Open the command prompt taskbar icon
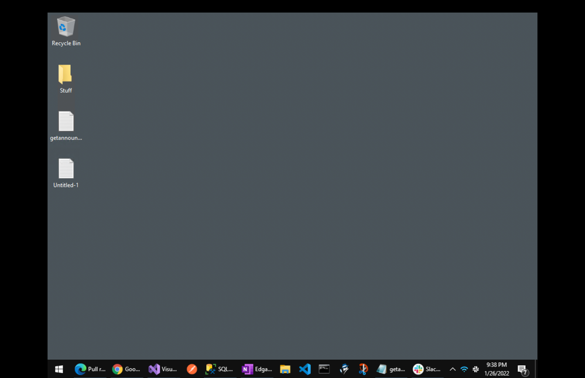 pyautogui.click(x=324, y=369)
